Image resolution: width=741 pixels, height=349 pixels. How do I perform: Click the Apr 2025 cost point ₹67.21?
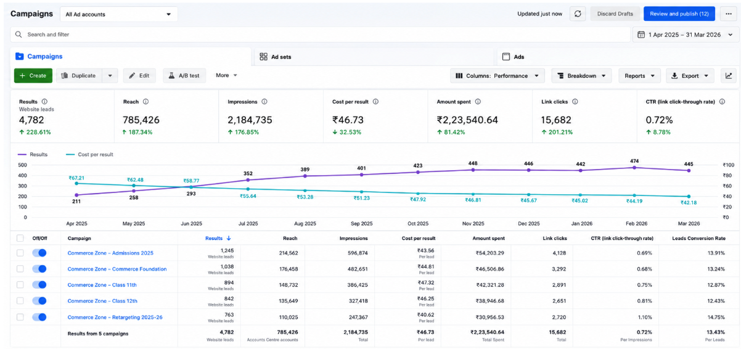[x=76, y=183]
